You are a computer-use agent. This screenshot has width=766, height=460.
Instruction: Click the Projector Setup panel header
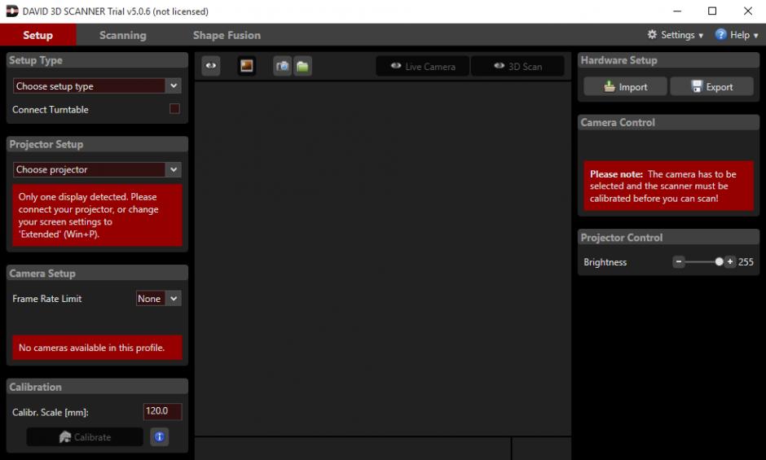(97, 144)
